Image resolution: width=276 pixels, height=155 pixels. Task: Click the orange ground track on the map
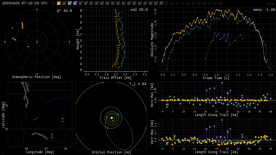pos(35,119)
